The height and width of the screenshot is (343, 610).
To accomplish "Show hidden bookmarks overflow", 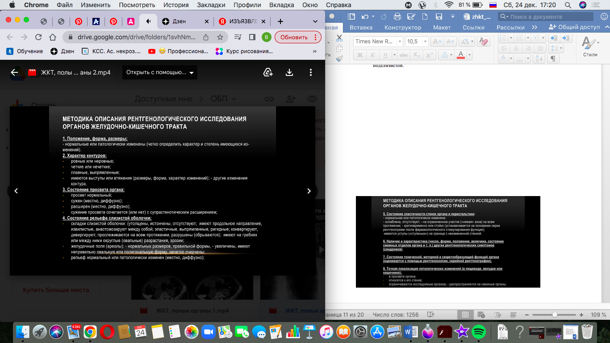I will tap(316, 51).
